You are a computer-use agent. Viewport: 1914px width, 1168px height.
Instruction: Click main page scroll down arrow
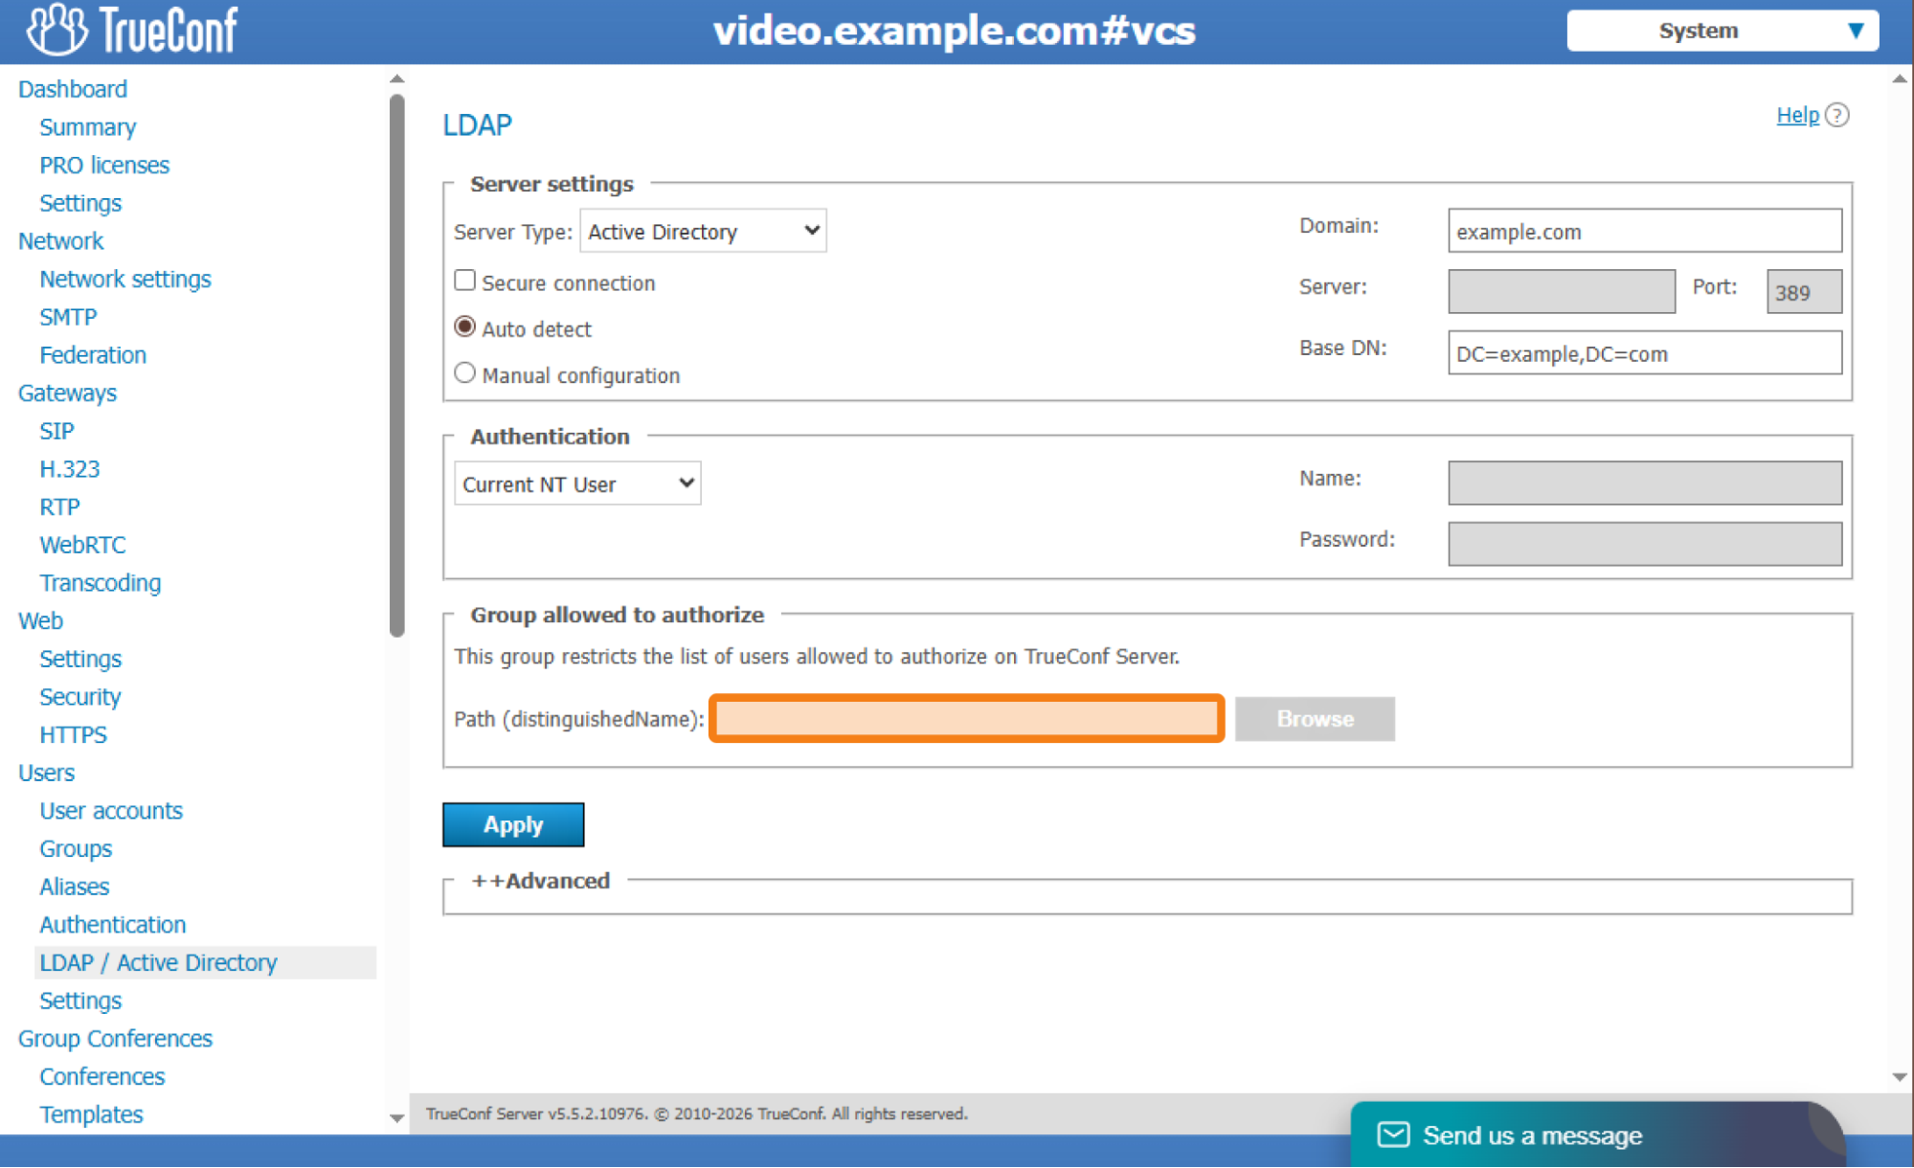point(1900,1077)
